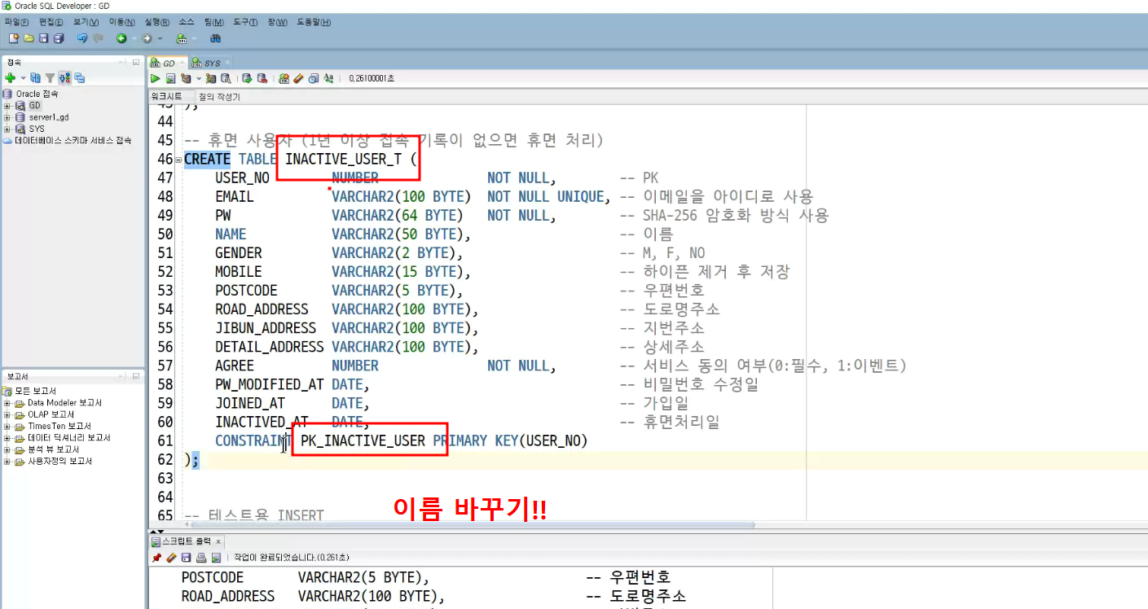Undo the last edit with the blue arrow
The height and width of the screenshot is (609, 1148).
[82, 38]
